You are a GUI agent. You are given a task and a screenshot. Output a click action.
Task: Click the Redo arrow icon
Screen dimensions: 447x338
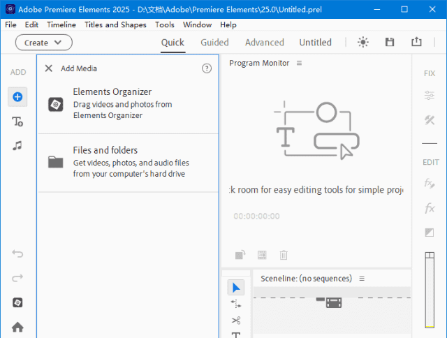[17, 278]
